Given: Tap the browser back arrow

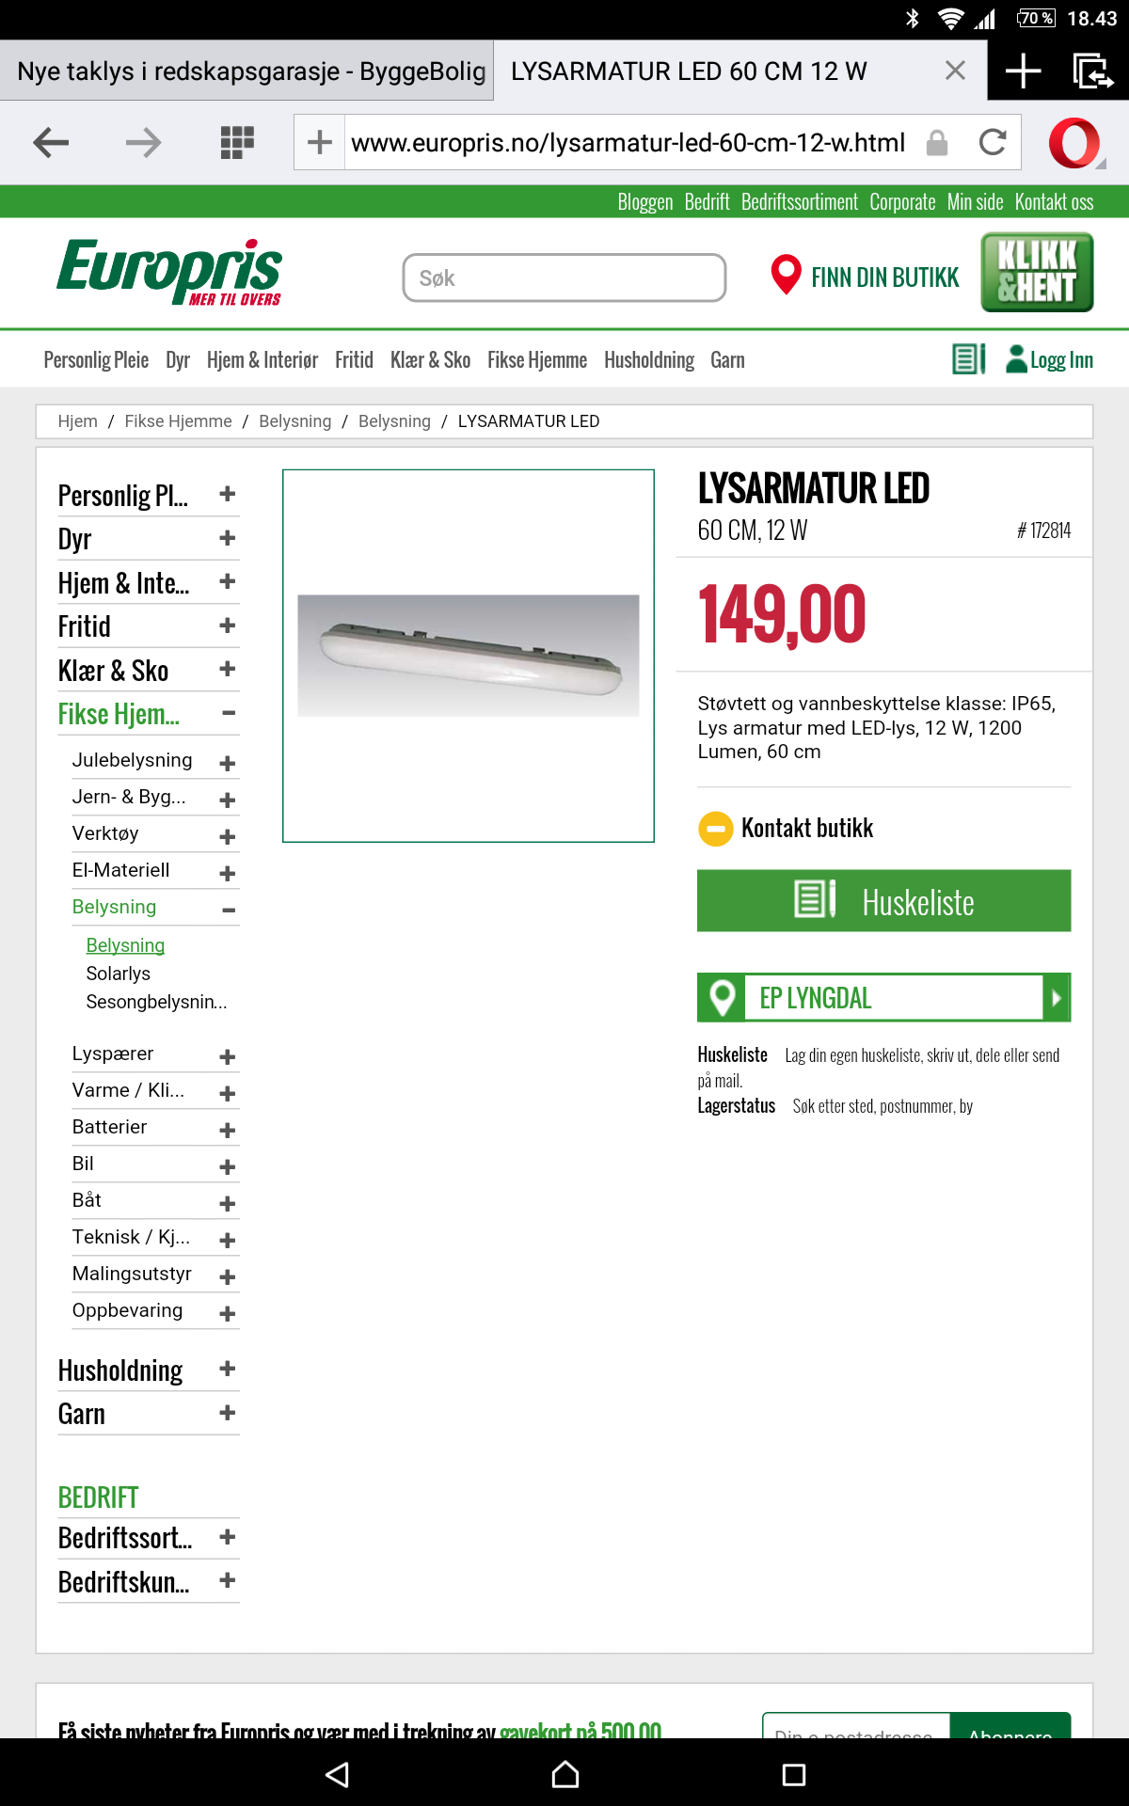Looking at the screenshot, I should tap(51, 143).
